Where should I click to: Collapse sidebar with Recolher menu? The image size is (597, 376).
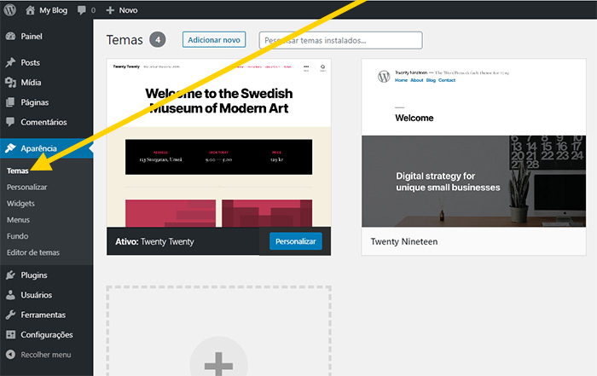tap(46, 355)
